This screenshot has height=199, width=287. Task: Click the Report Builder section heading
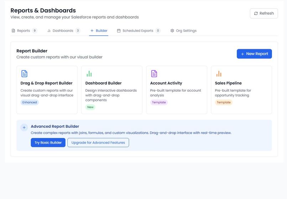pos(32,51)
